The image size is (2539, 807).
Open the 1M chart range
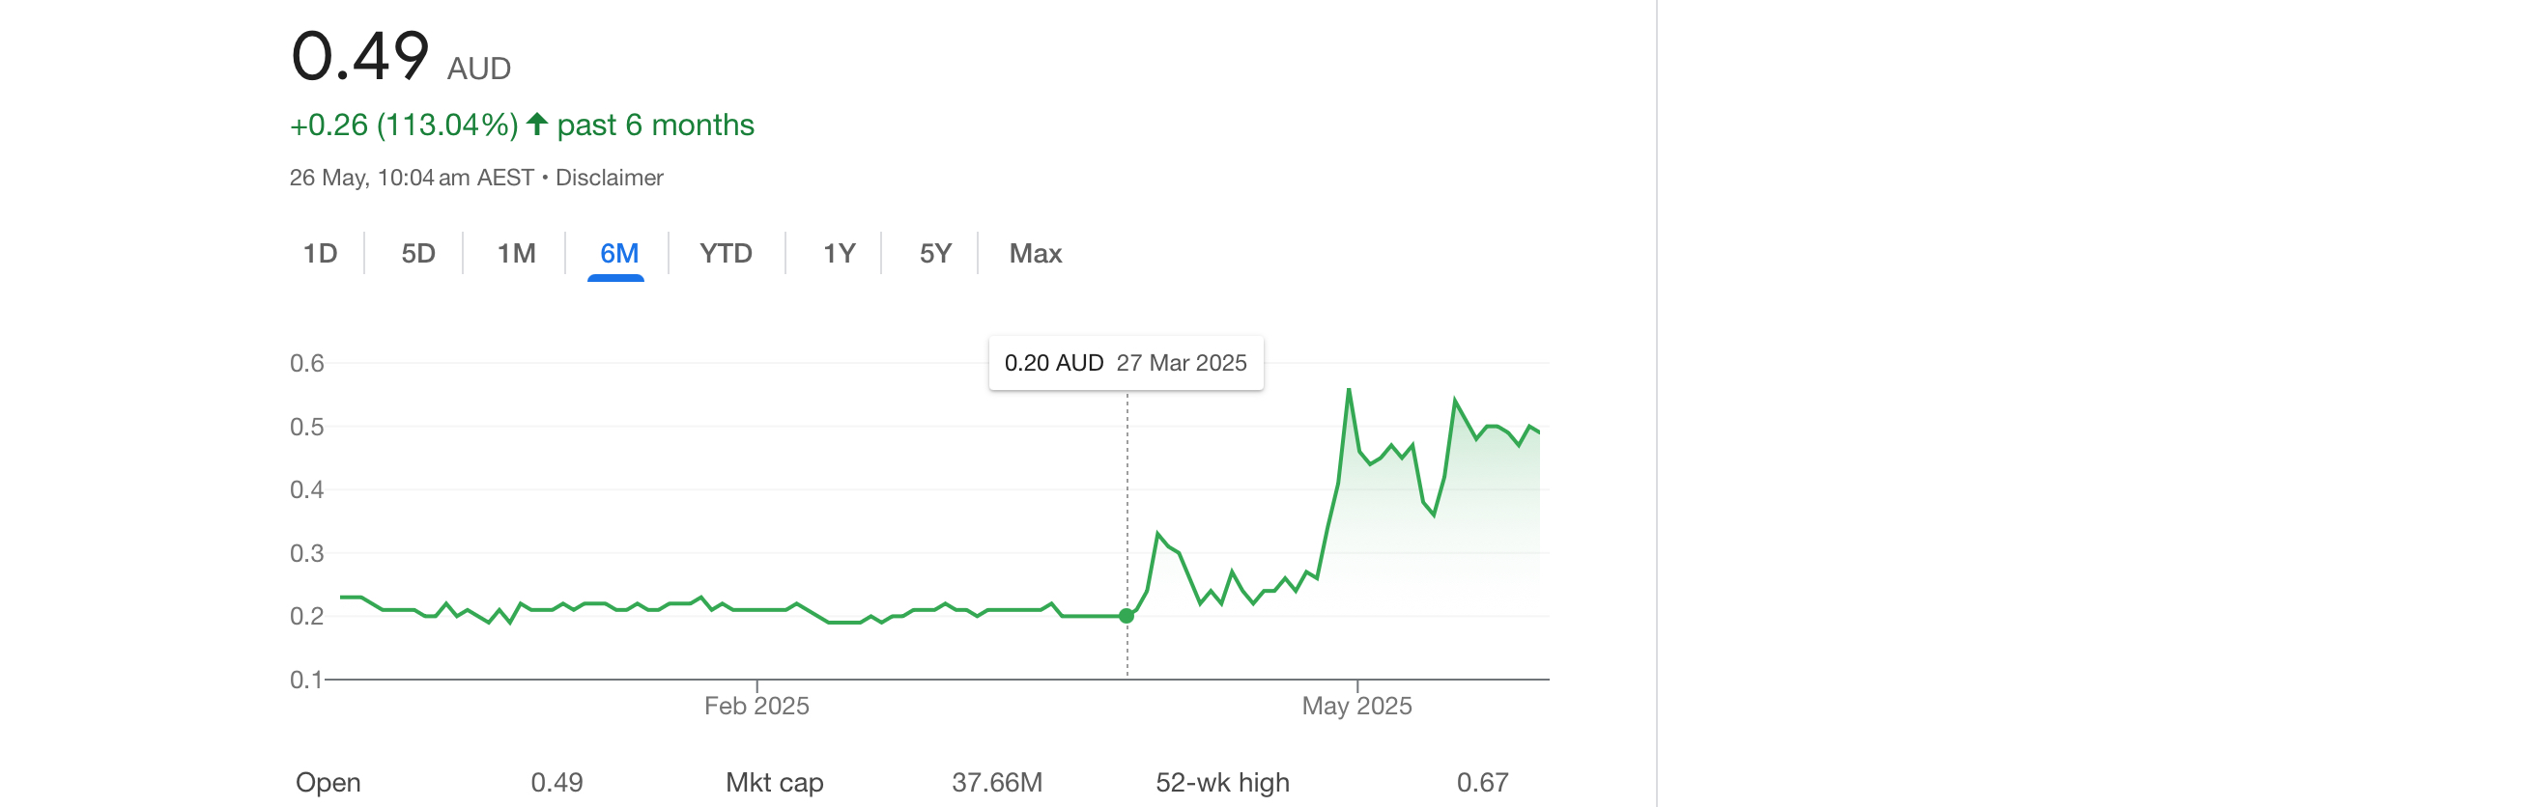[516, 254]
